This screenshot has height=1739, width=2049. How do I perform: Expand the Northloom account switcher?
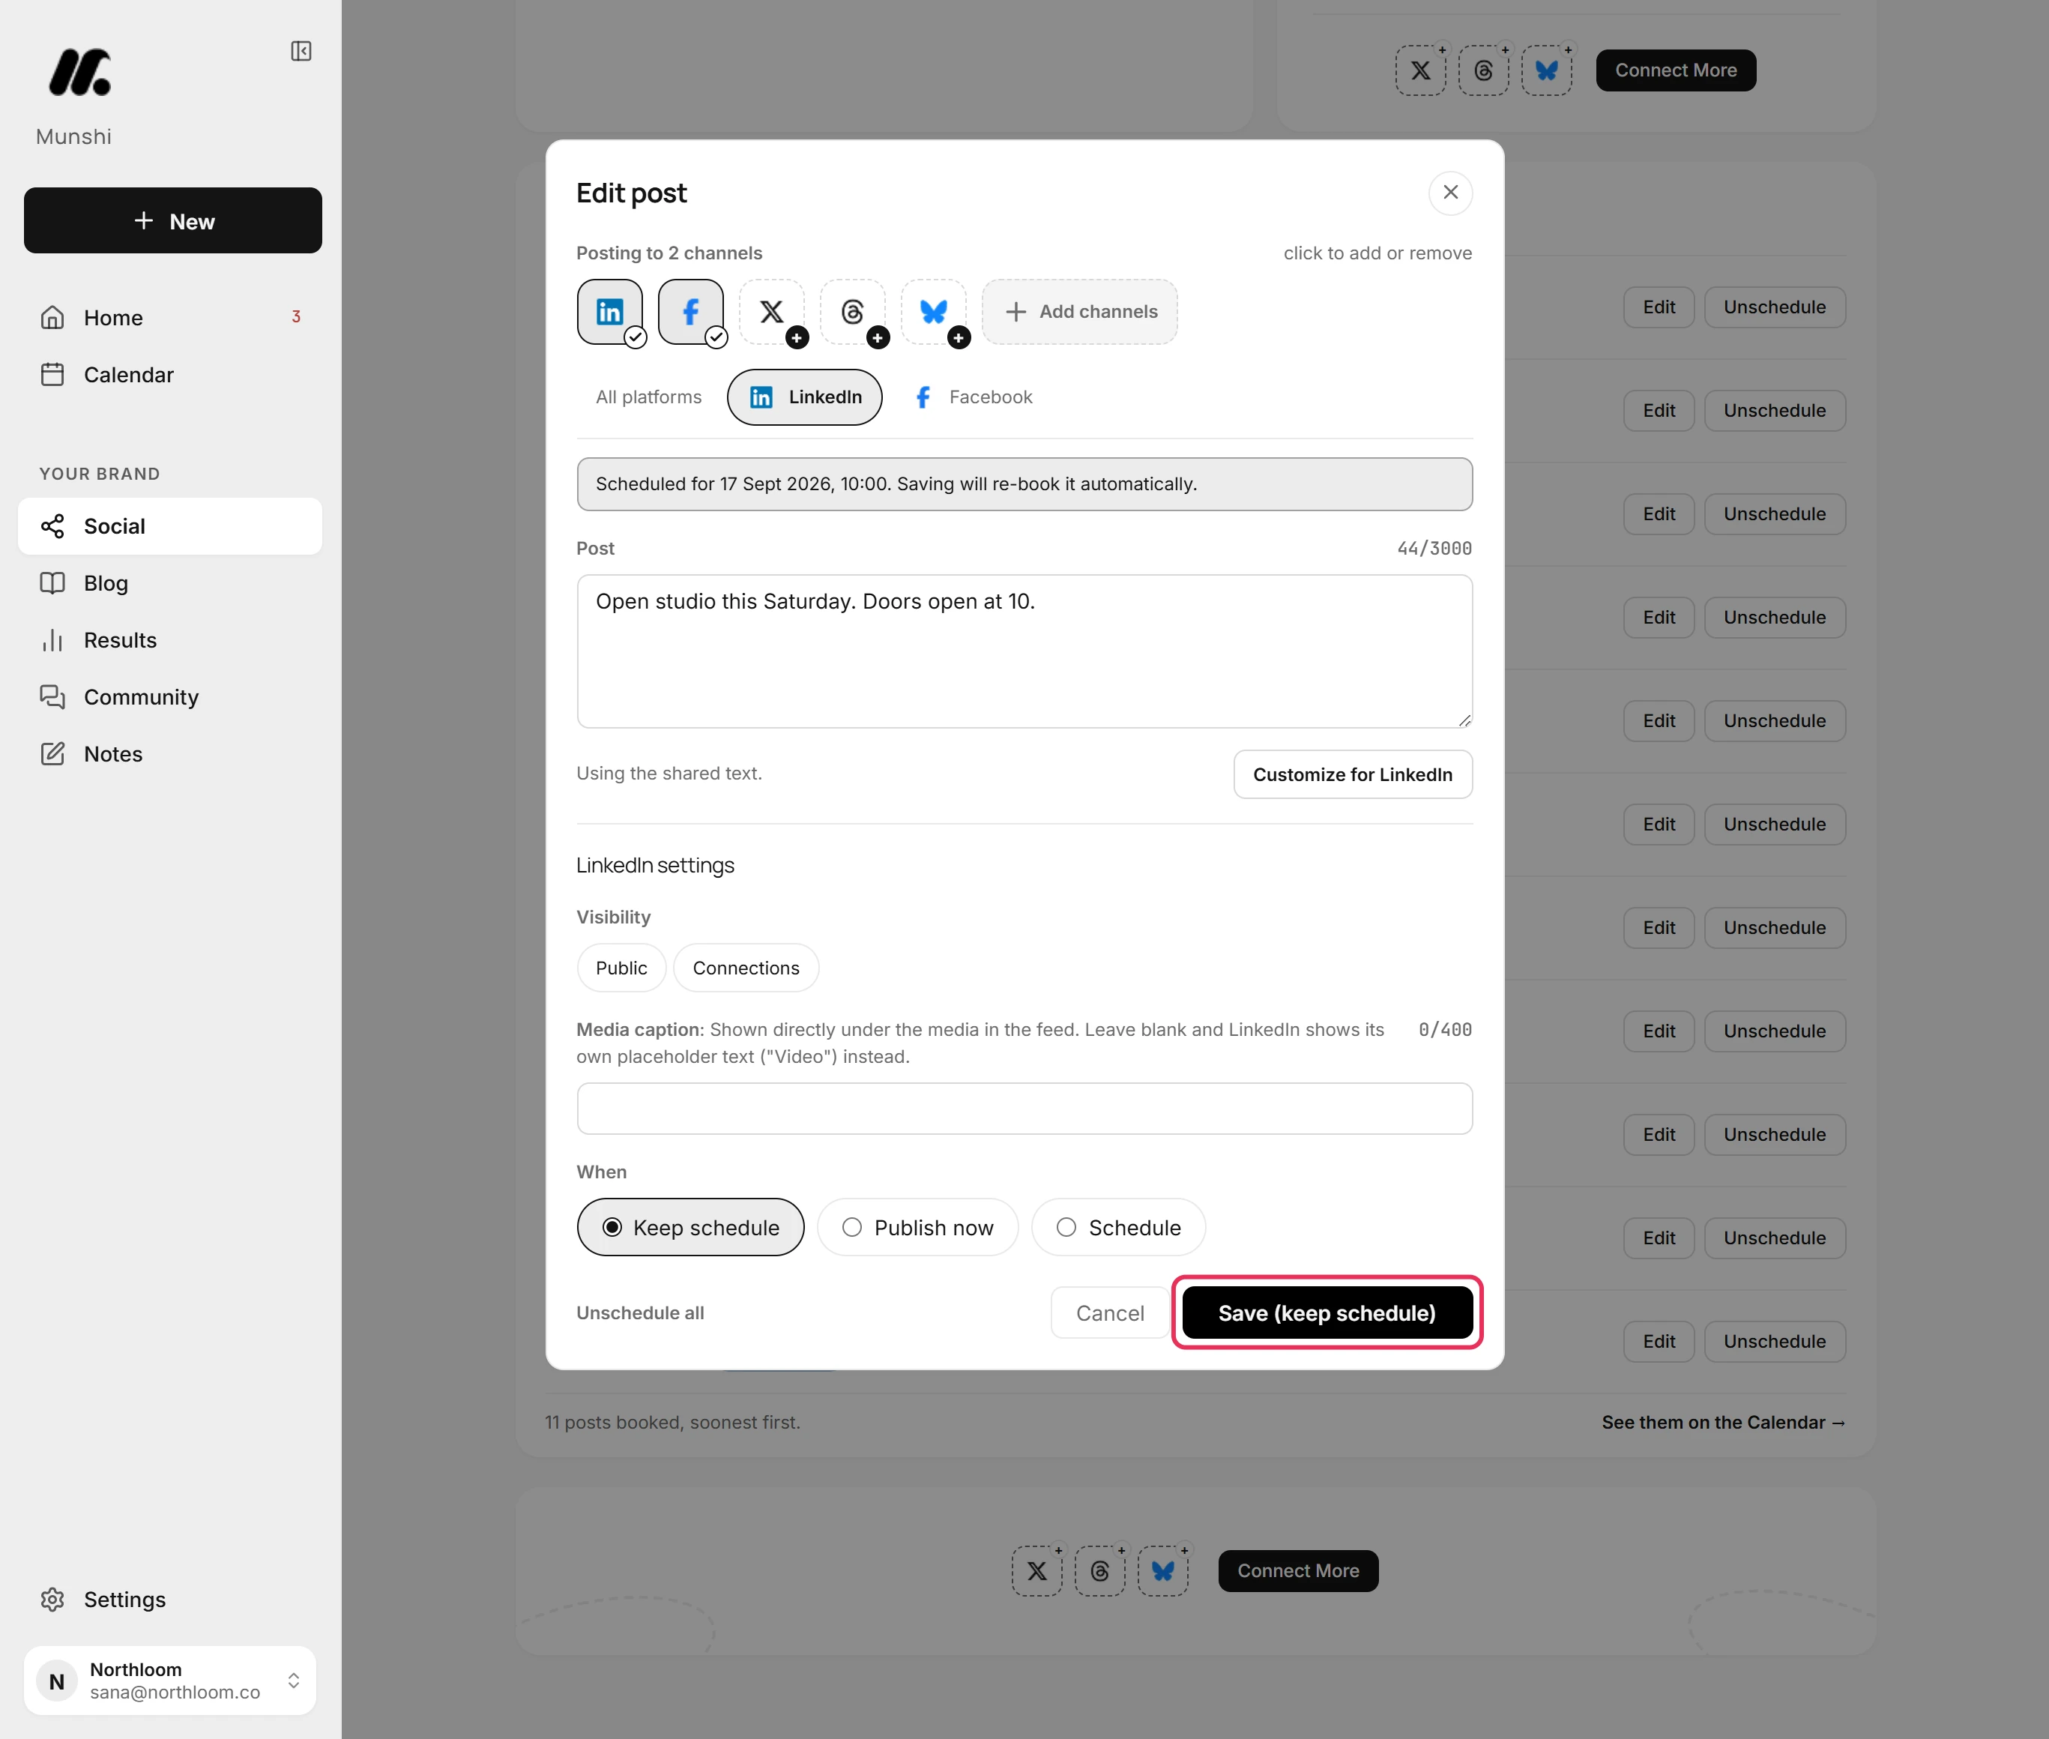pyautogui.click(x=169, y=1680)
